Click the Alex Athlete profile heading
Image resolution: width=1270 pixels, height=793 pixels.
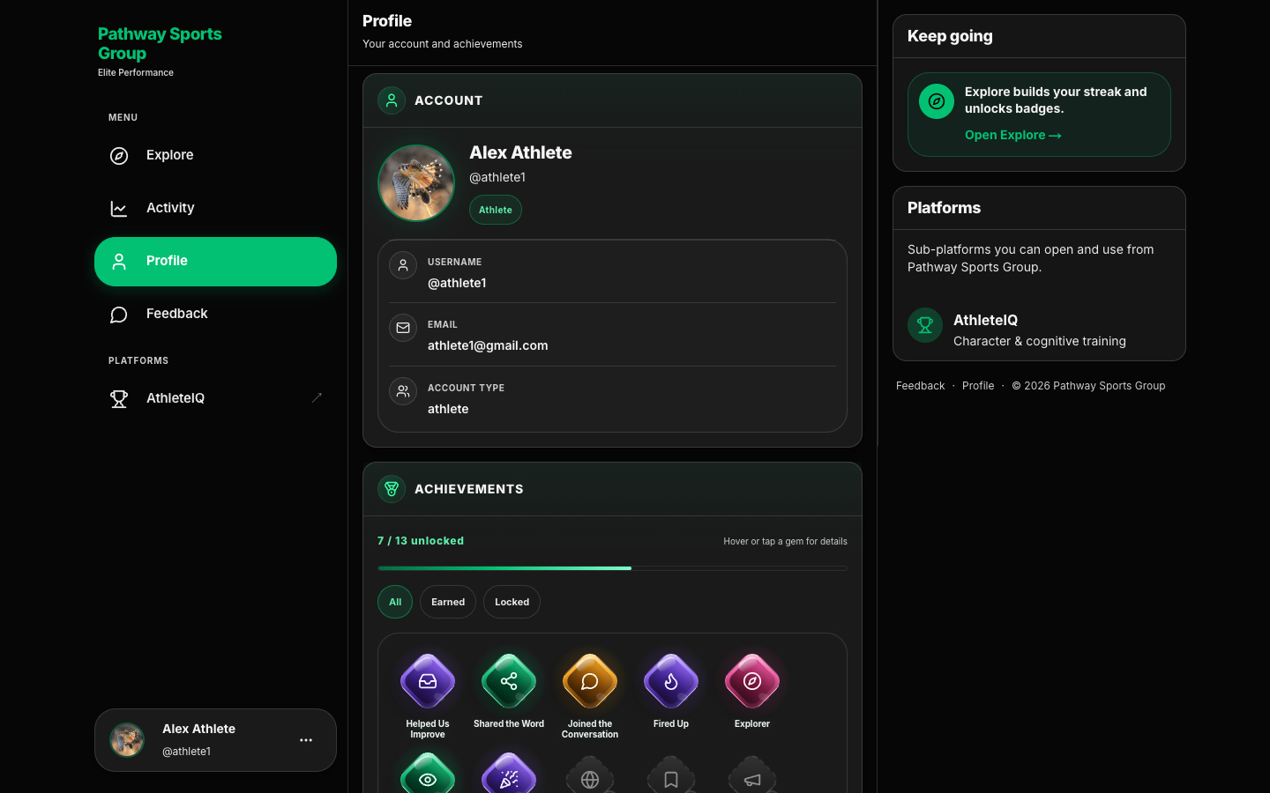pyautogui.click(x=520, y=152)
